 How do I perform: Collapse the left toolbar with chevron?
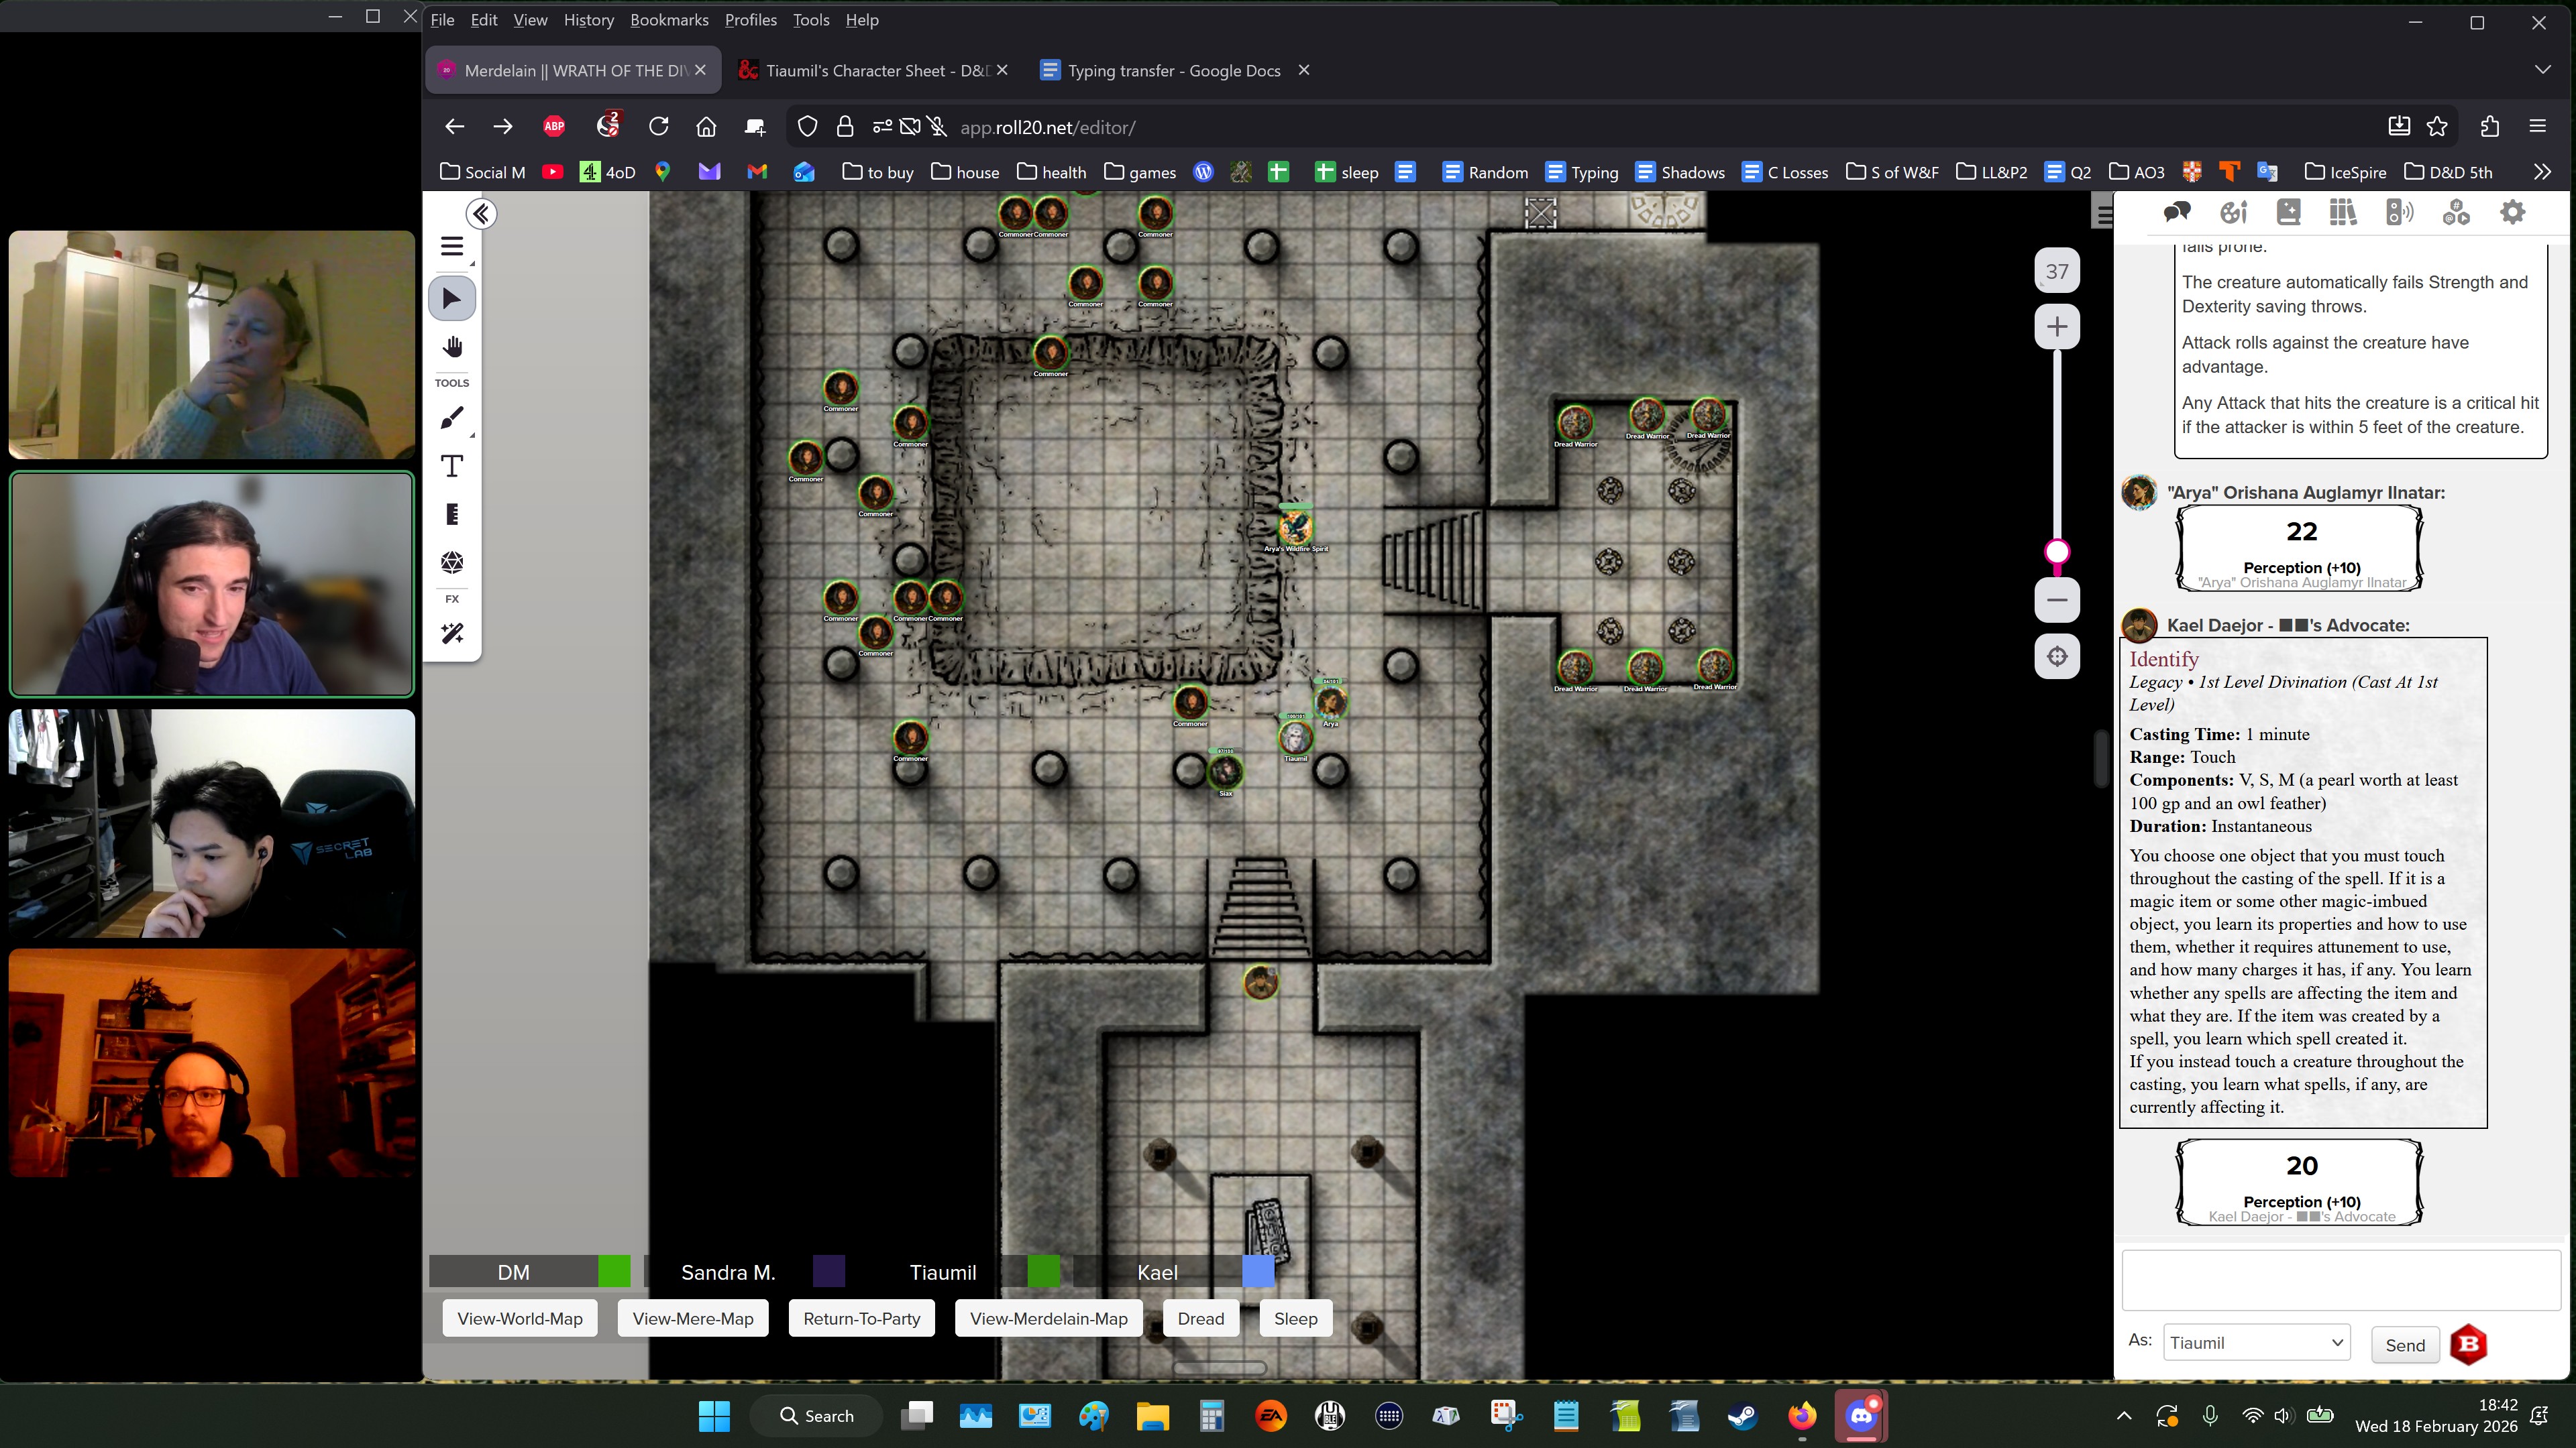481,214
